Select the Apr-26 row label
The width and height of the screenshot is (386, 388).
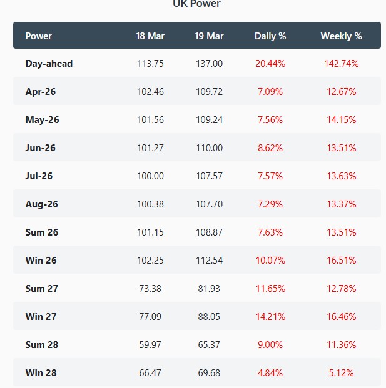pos(41,92)
